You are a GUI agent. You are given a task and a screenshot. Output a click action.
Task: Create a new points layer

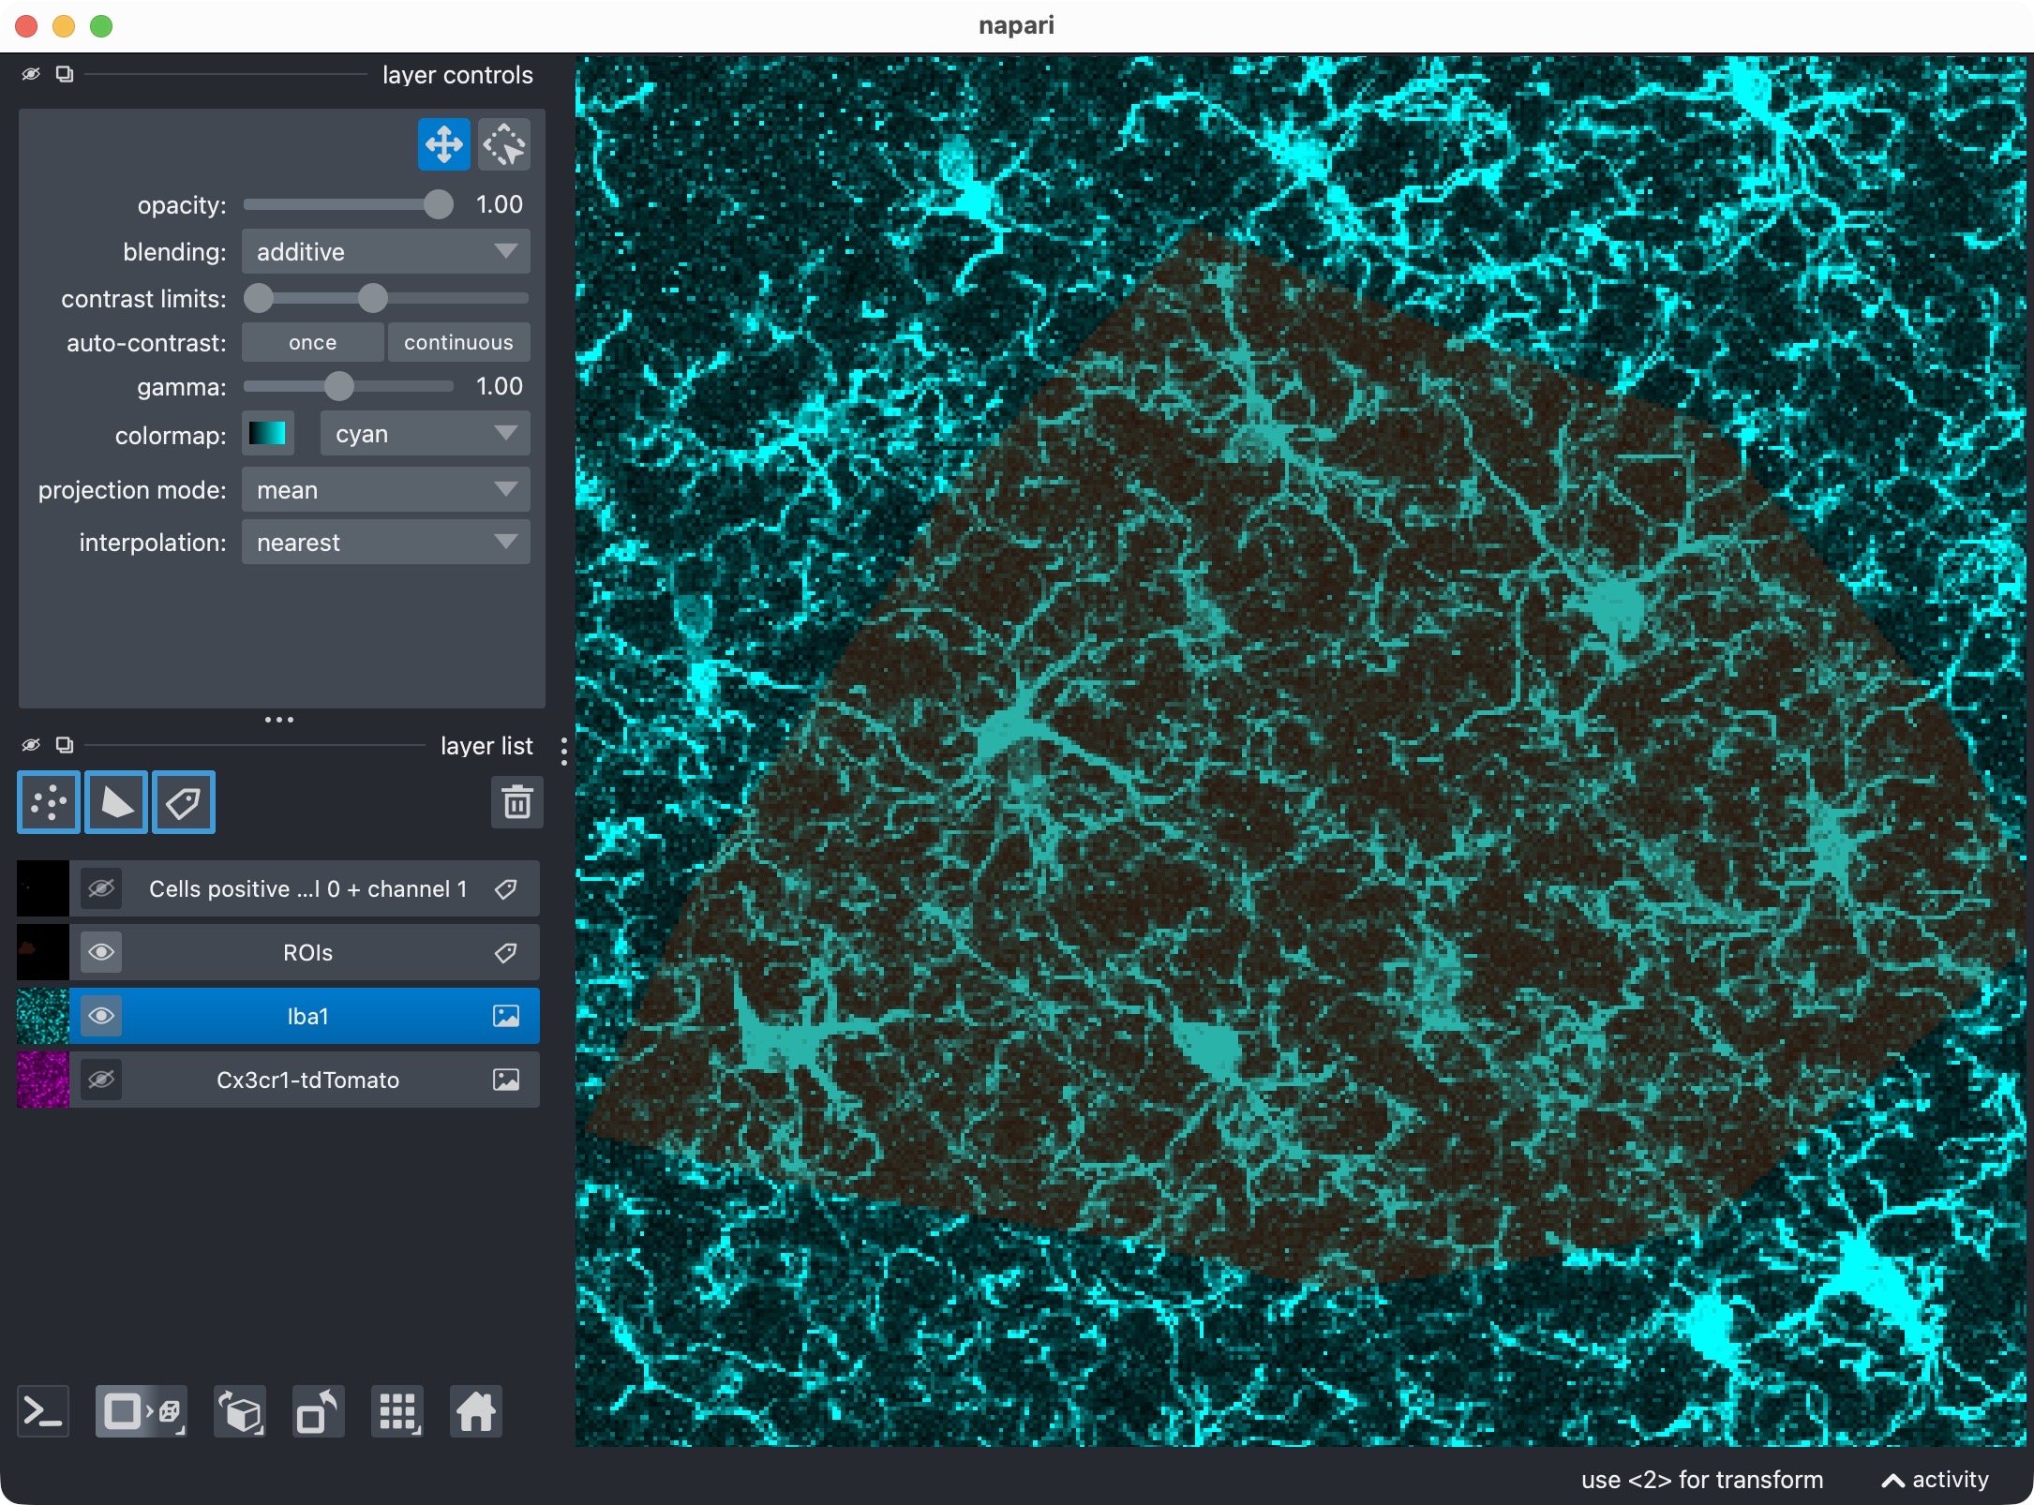[49, 802]
